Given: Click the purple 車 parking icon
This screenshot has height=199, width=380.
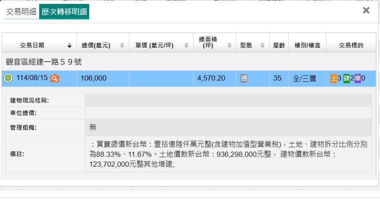Looking at the screenshot, I should pyautogui.click(x=358, y=78).
